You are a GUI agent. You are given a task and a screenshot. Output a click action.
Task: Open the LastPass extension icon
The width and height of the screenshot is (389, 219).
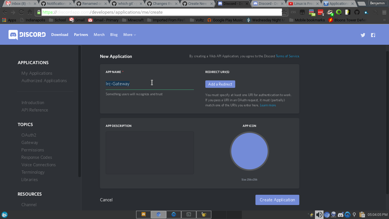[320, 12]
